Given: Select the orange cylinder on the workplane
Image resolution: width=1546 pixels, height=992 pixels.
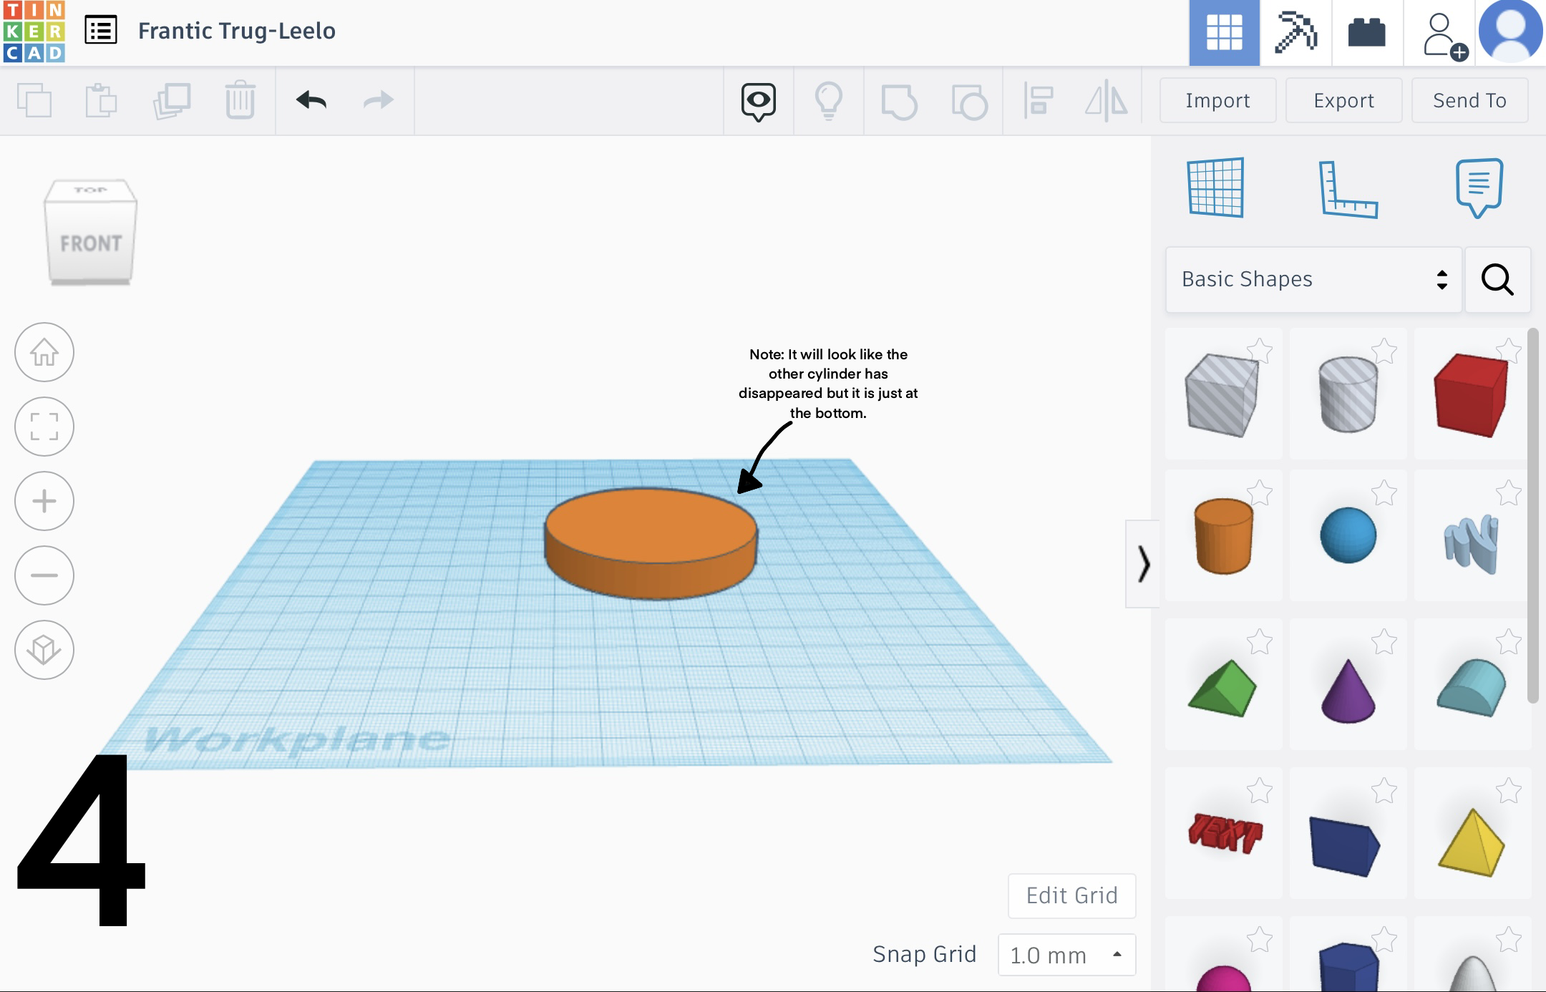Looking at the screenshot, I should (x=651, y=544).
